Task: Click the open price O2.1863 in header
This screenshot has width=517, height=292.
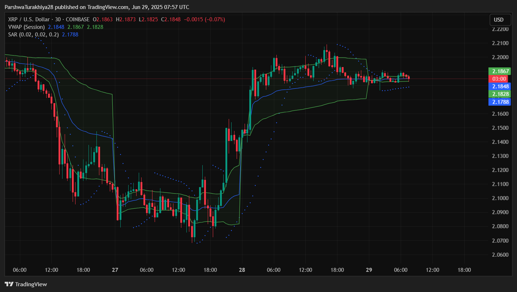Action: [103, 19]
